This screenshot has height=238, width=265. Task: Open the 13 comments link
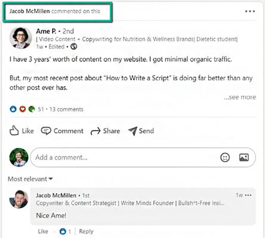pyautogui.click(x=66, y=109)
